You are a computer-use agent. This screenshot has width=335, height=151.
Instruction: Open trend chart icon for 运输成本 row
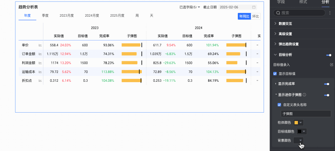coord(40,72)
